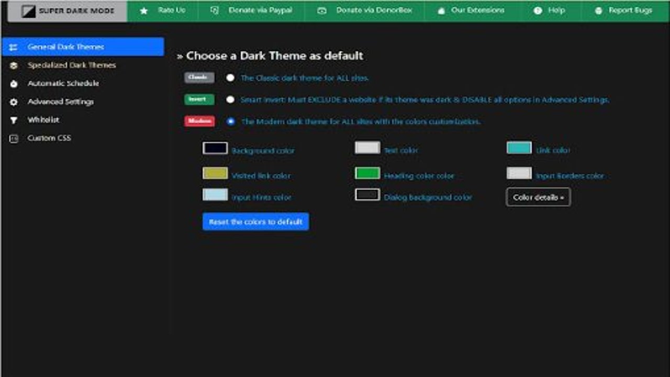
Task: Click the Our Extensions bag icon
Action: tap(441, 10)
